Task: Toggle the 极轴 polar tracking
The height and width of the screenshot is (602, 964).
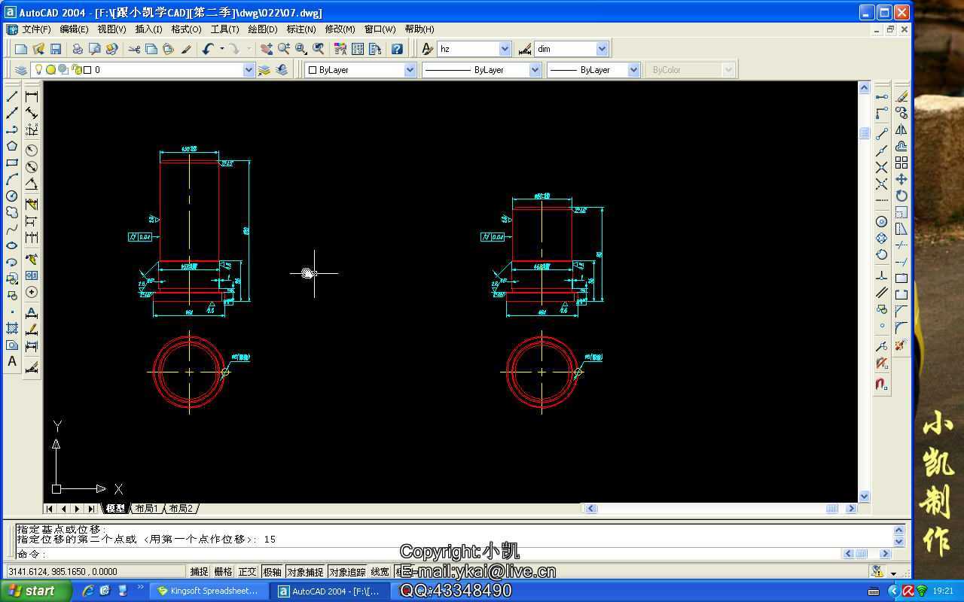Action: coord(272,572)
